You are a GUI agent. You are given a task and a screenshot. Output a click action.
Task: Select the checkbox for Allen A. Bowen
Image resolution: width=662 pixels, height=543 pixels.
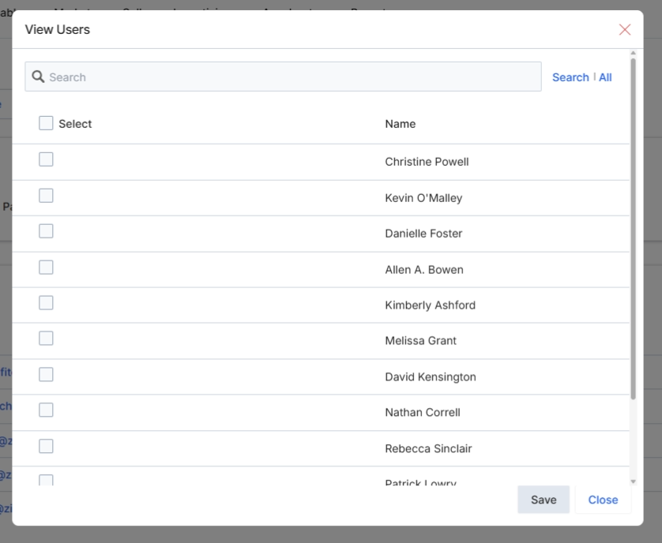point(46,268)
